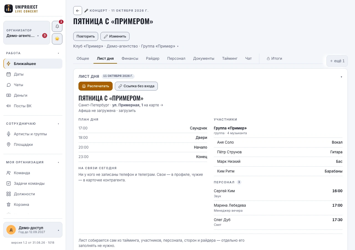Click the grid icon beside Должности
Screen dimensions: 355x250
coord(9,194)
